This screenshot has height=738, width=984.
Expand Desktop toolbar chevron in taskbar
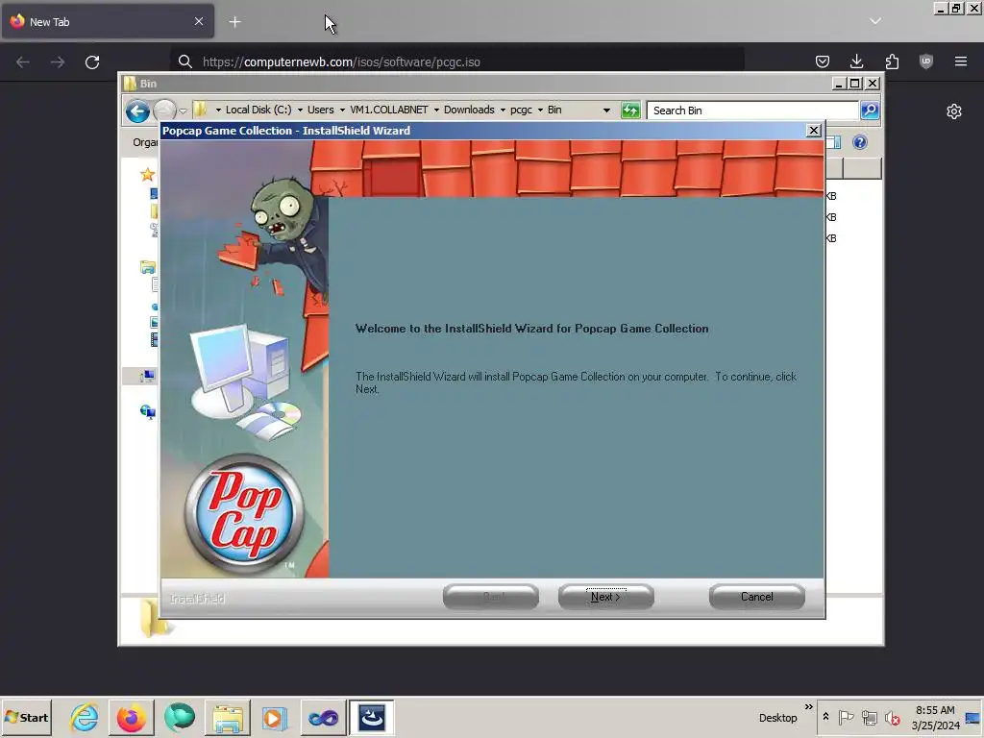click(808, 707)
